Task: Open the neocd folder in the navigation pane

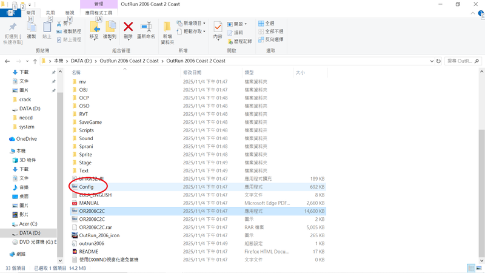Action: (x=22, y=118)
